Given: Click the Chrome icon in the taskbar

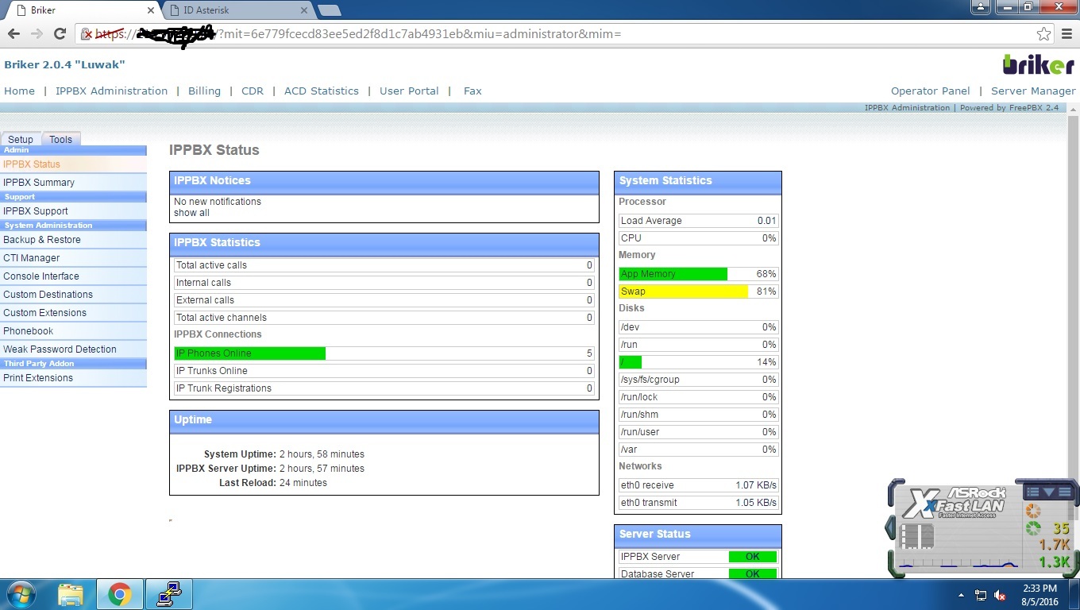Looking at the screenshot, I should coord(120,594).
